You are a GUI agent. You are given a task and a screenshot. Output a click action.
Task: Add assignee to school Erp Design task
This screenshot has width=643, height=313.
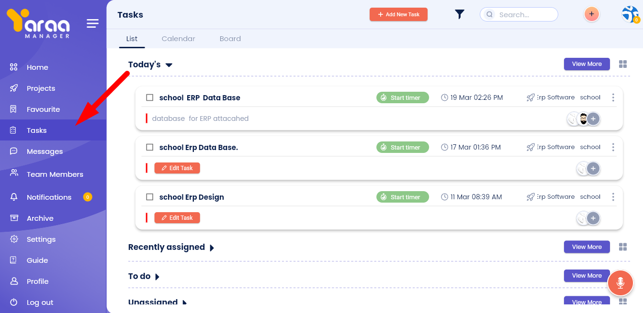pyautogui.click(x=593, y=218)
